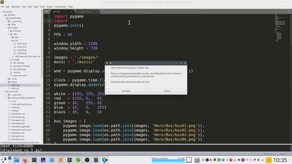Click the status bar panel switcher icon
Image resolution: width=292 pixels, height=164 pixels.
tap(3, 154)
